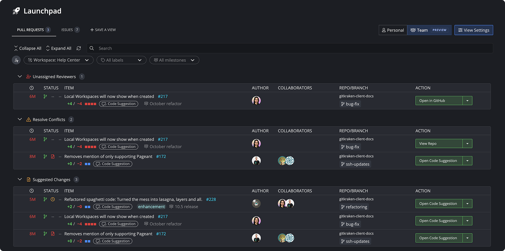
Task: Click the 10.5 release milestone
Action: [183, 207]
